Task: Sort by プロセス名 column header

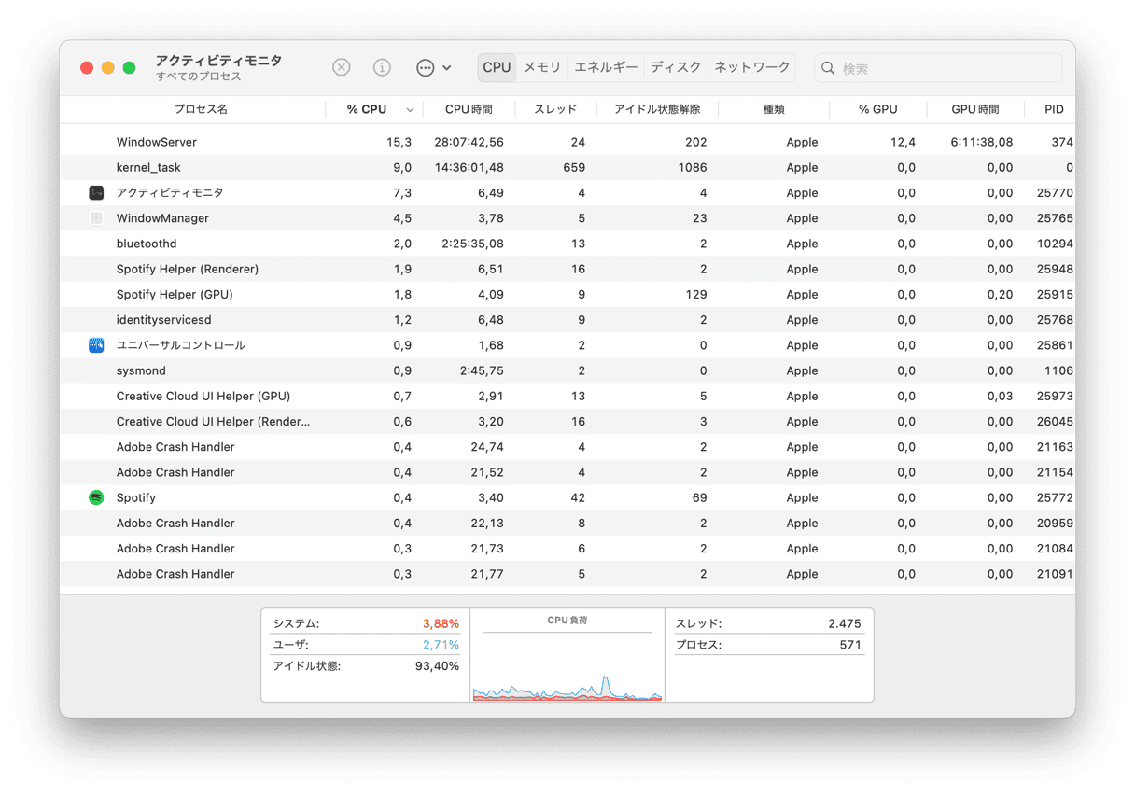Action: 201,109
